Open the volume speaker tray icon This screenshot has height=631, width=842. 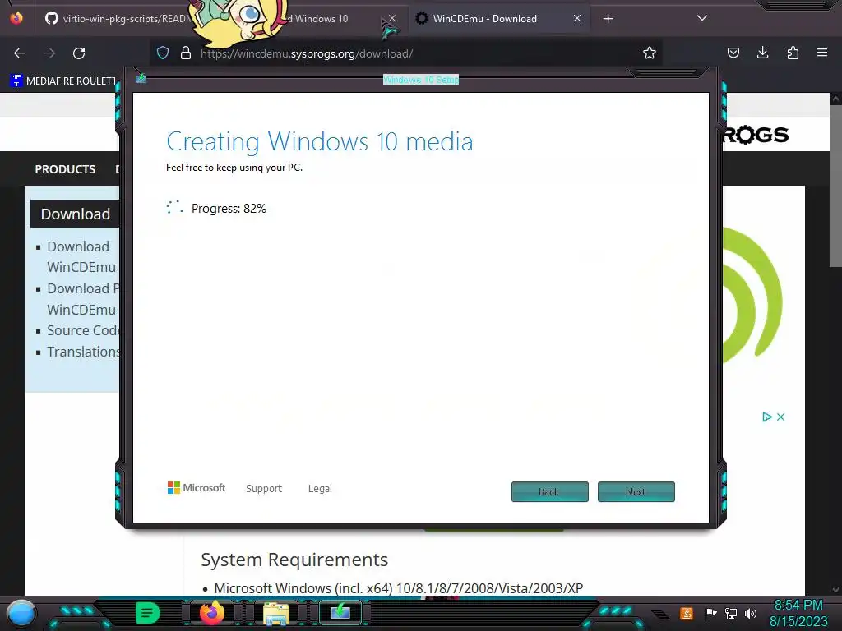click(x=751, y=613)
